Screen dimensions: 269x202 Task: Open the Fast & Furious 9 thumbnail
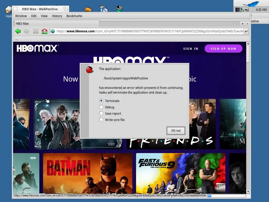[x=181, y=173]
